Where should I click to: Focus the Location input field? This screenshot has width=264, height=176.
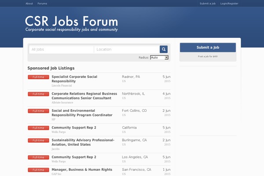coord(127,49)
